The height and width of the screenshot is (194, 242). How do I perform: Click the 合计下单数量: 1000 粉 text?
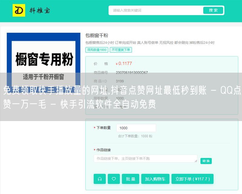[135, 136]
